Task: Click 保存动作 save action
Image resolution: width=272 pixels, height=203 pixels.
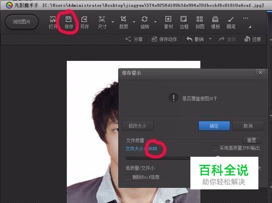Action: 164,39
